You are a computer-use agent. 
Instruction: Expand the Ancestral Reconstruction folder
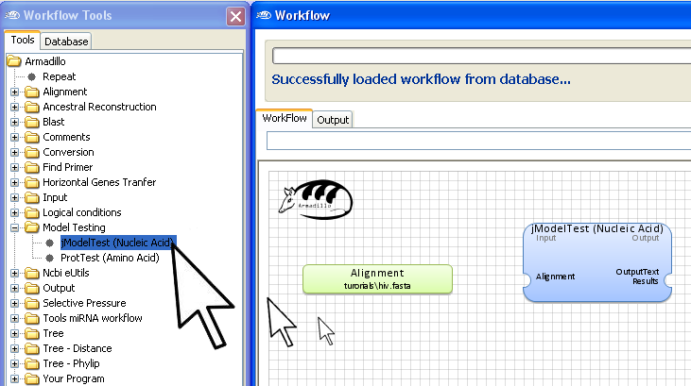tap(14, 107)
